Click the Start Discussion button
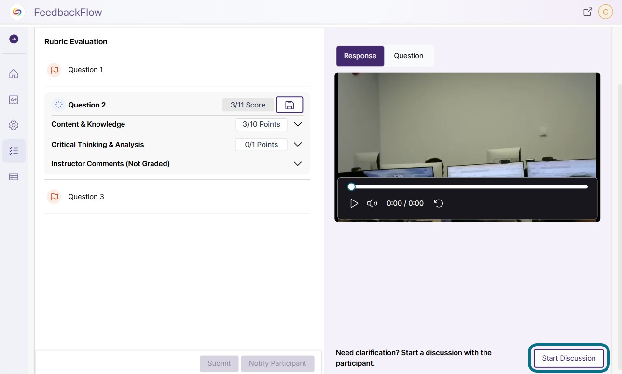Viewport: 622px width, 374px height. click(569, 358)
